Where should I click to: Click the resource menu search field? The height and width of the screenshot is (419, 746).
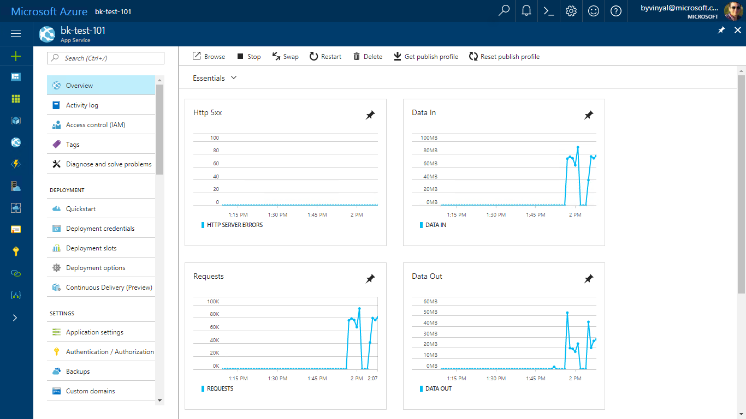tap(106, 58)
